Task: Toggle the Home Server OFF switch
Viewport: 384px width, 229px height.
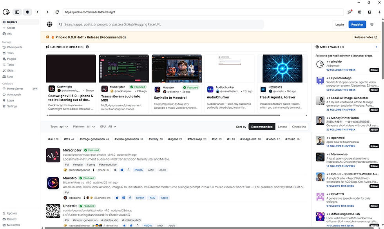Action: point(35,89)
